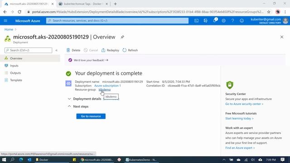Pin the deployment blade to dashboard

(x=122, y=37)
